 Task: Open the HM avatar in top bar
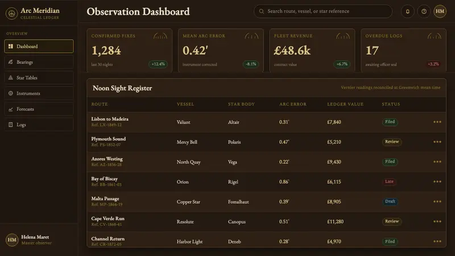(x=440, y=11)
